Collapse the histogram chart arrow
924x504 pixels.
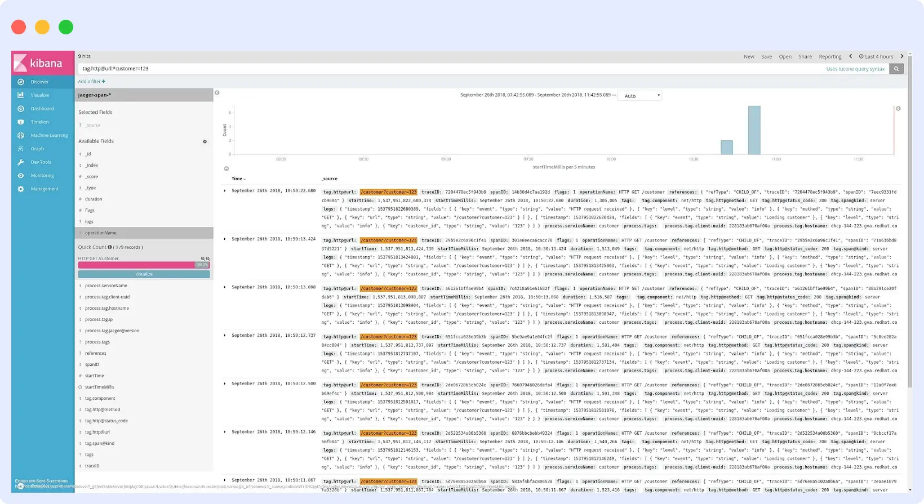pos(226,168)
